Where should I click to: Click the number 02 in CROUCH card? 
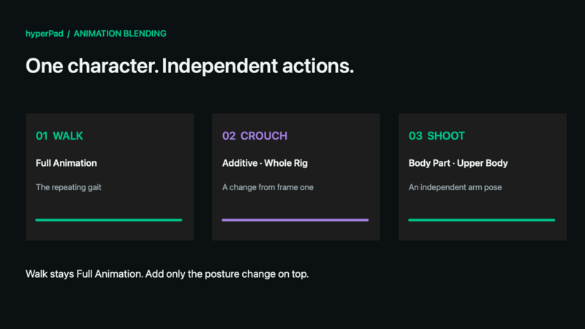[229, 136]
